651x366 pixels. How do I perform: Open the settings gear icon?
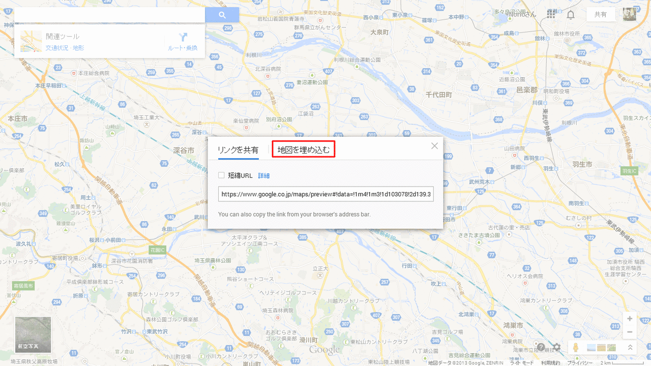pyautogui.click(x=556, y=347)
